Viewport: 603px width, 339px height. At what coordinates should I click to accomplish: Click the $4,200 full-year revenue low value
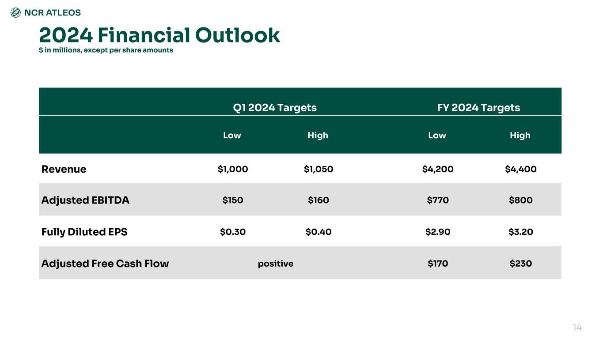click(x=438, y=169)
